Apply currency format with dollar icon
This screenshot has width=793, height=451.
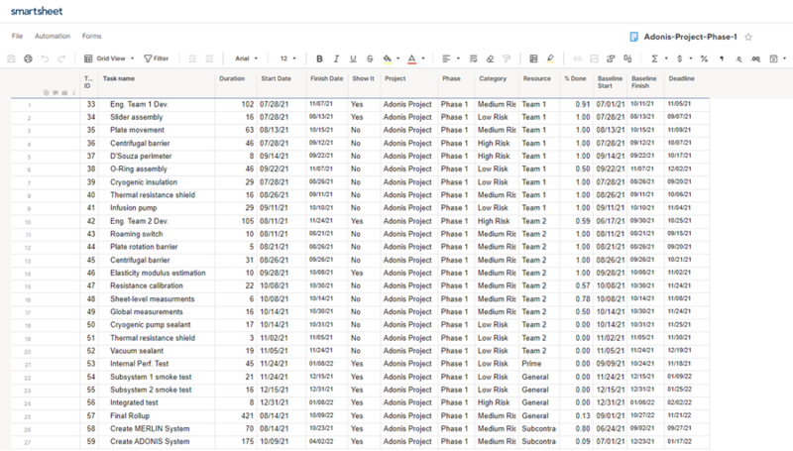click(x=679, y=58)
